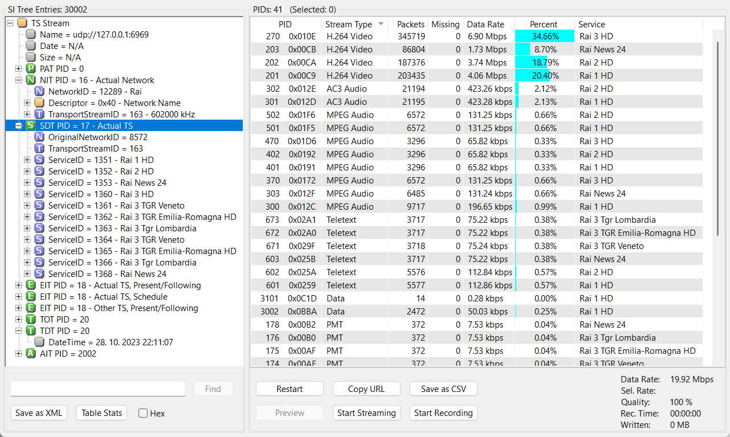The image size is (730, 437).
Task: Expand the Descriptor = 0x40 node
Action: 27,103
